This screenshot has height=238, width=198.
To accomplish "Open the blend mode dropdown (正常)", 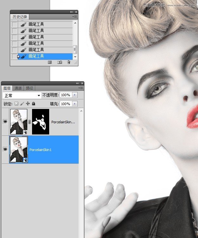I will (22, 95).
